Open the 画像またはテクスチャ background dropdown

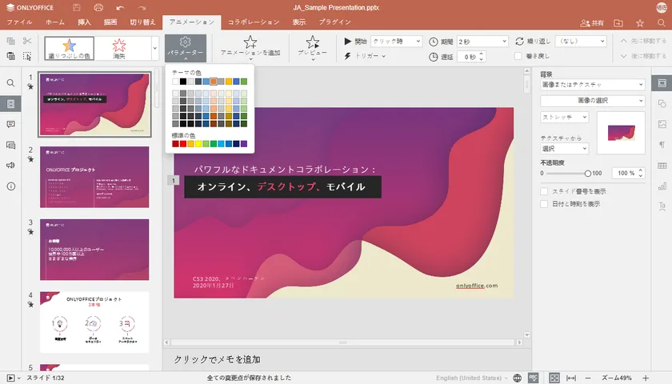click(x=592, y=84)
